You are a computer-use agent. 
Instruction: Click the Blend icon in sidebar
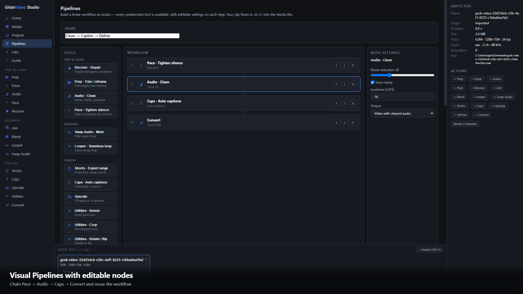tap(7, 137)
